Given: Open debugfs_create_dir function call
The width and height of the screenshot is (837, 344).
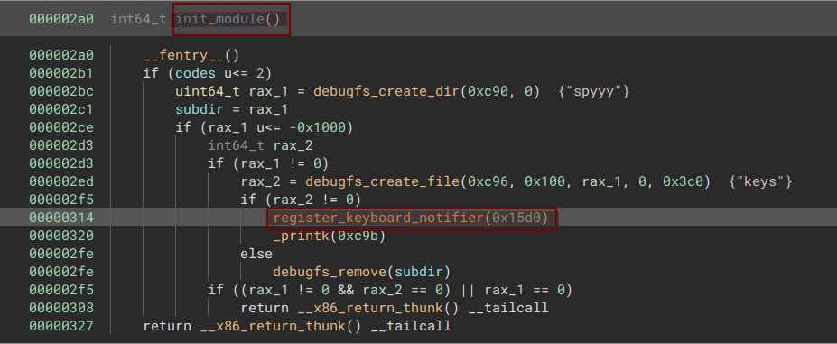Looking at the screenshot, I should tap(386, 91).
